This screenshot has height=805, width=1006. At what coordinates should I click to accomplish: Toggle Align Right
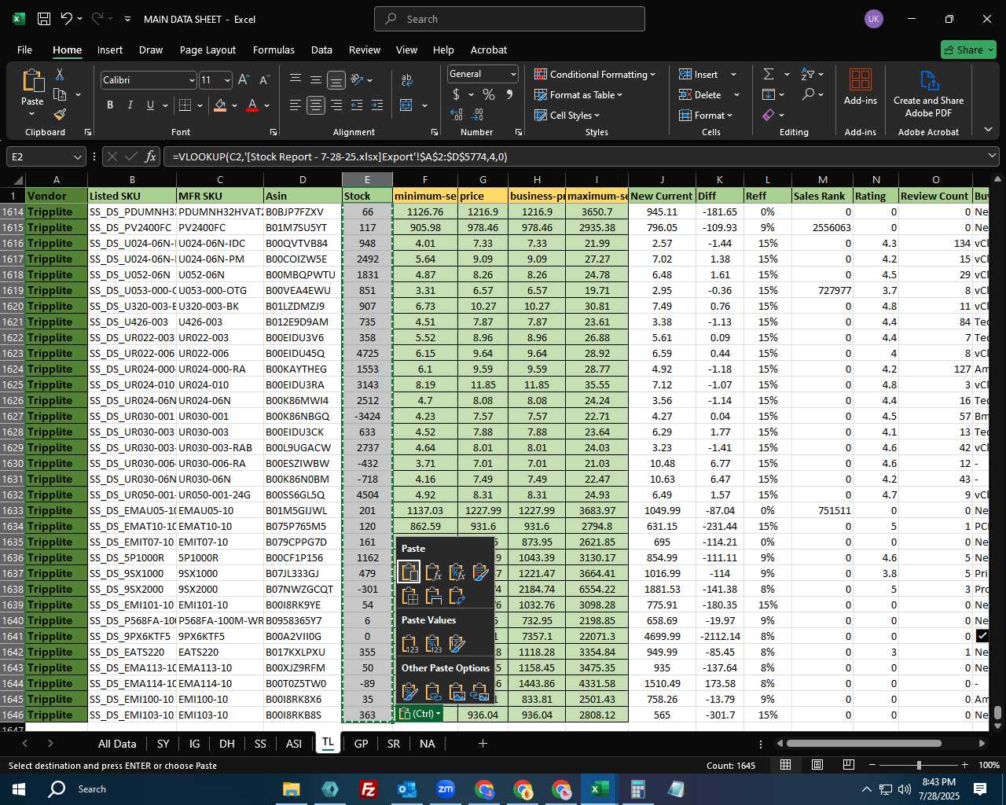336,105
